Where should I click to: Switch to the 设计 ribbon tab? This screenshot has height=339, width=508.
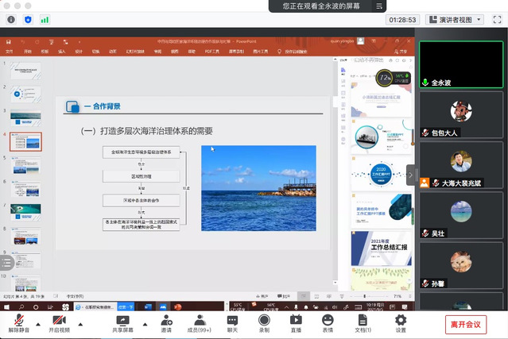coord(79,52)
